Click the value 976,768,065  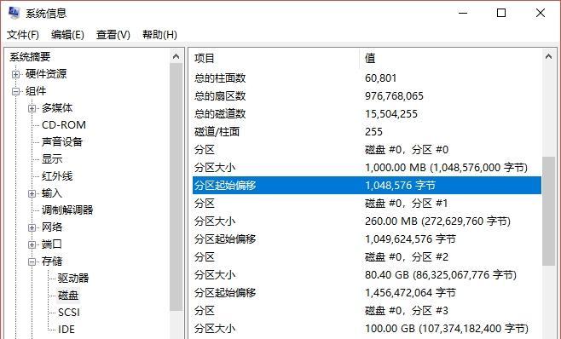[x=394, y=96]
